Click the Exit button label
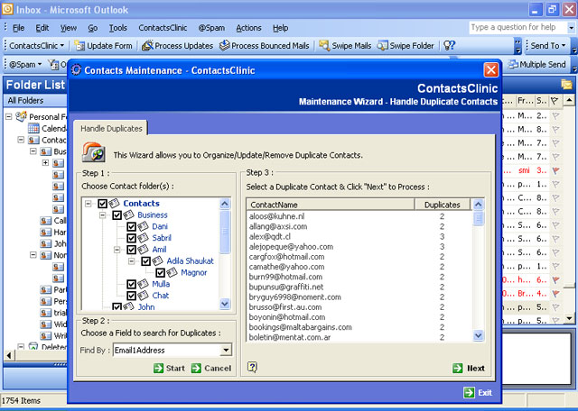The height and width of the screenshot is (411, 578). pos(485,393)
